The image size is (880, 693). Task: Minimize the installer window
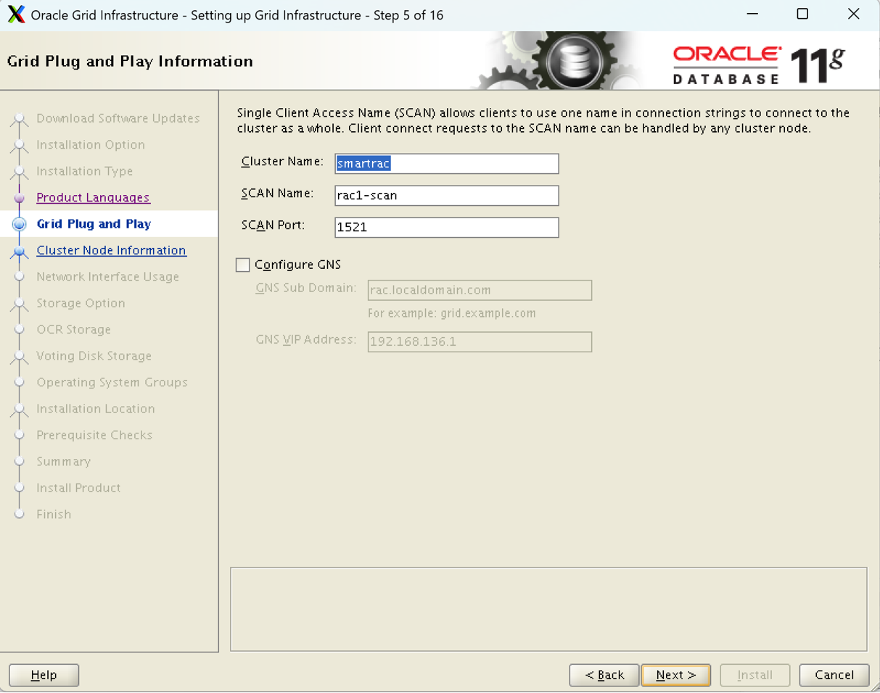click(x=752, y=14)
